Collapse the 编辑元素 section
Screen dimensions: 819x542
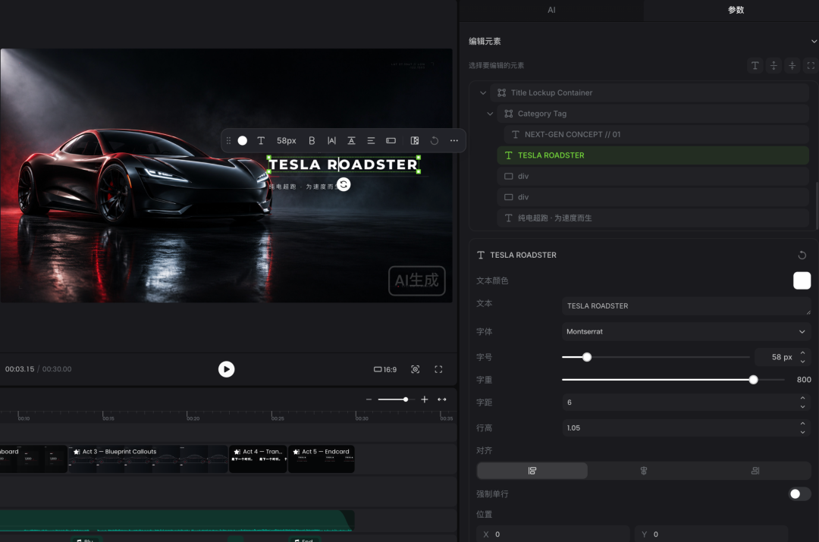814,41
